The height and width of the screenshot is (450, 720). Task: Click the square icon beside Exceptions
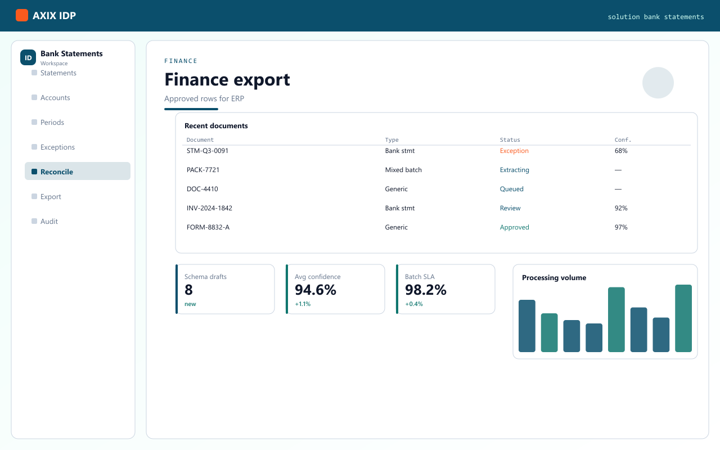pos(34,147)
